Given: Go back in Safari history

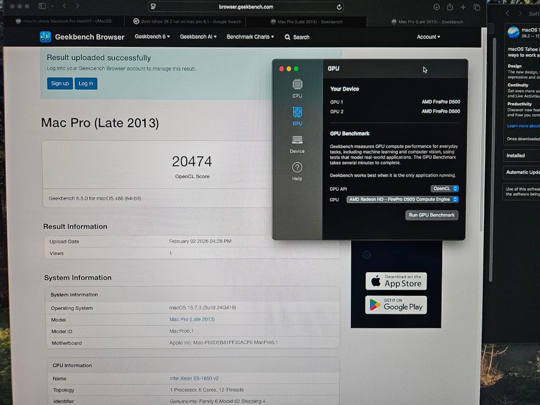Looking at the screenshot, I should (x=64, y=6).
